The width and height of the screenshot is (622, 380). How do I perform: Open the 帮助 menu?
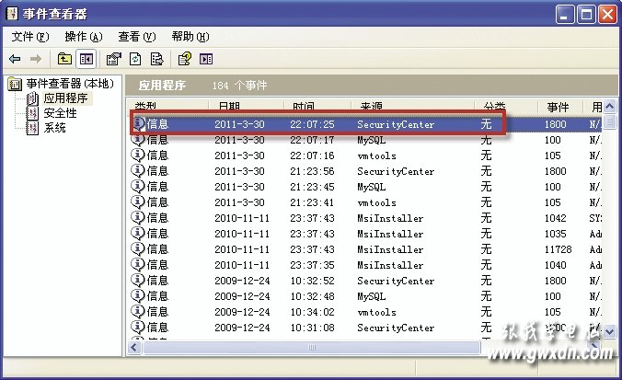[x=190, y=37]
